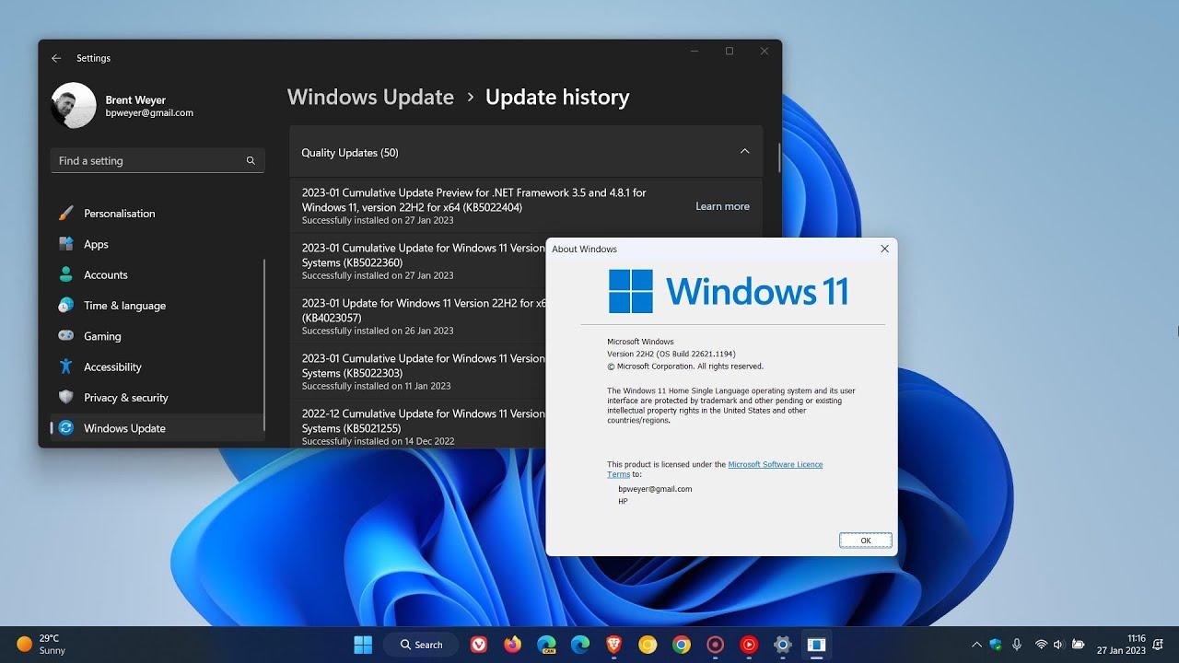Click the volume speaker tray icon
This screenshot has width=1179, height=663.
(1058, 645)
